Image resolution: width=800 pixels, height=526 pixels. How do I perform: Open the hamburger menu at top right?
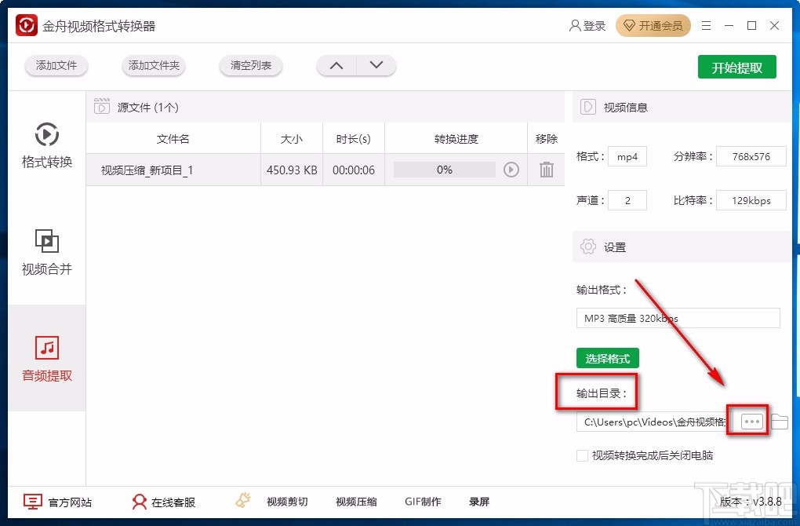click(705, 25)
